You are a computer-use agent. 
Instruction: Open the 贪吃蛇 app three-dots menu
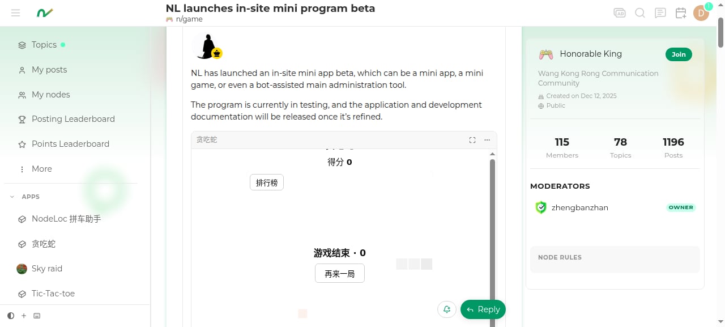(487, 140)
